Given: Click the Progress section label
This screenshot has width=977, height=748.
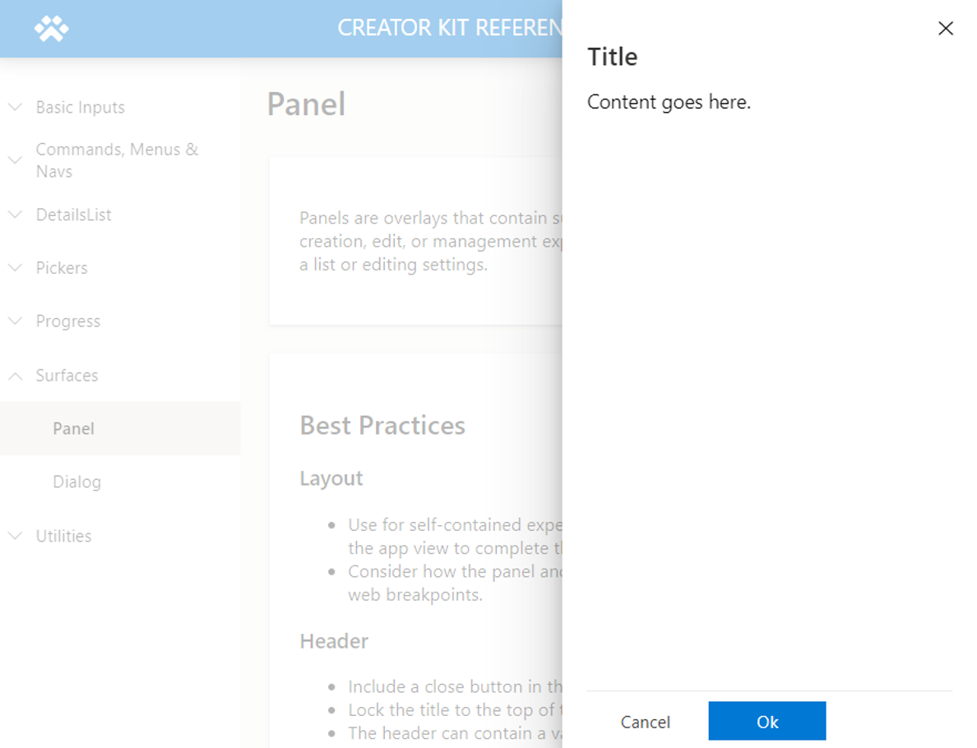Looking at the screenshot, I should 68,321.
